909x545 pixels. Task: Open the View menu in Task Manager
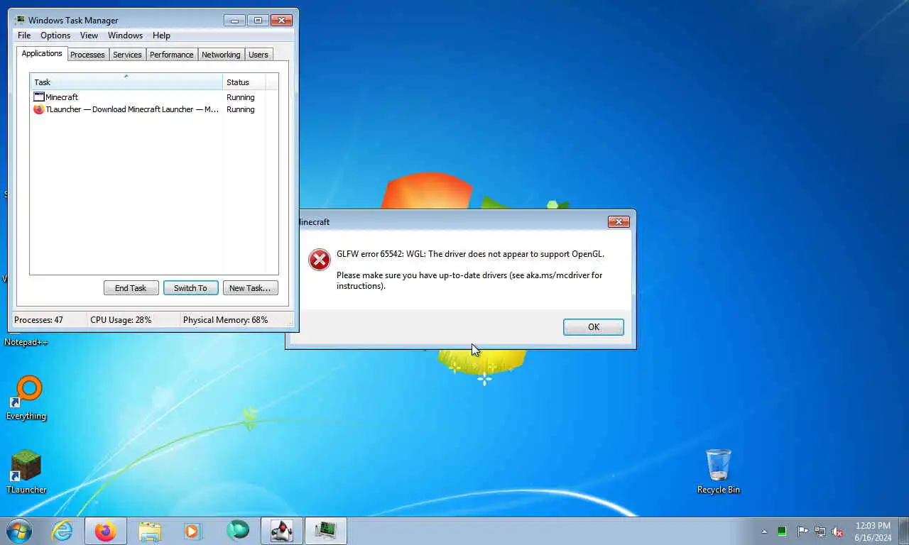pyautogui.click(x=89, y=35)
